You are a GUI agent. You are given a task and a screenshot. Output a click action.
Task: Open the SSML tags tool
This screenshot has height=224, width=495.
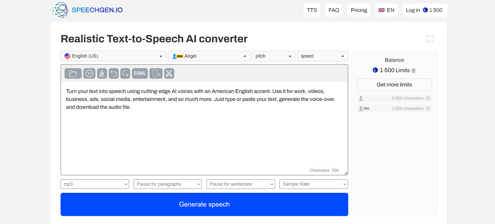[x=140, y=74]
